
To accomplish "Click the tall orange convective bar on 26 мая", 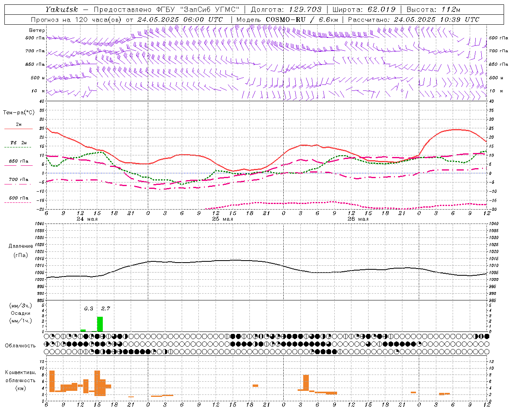I will pyautogui.click(x=306, y=382).
